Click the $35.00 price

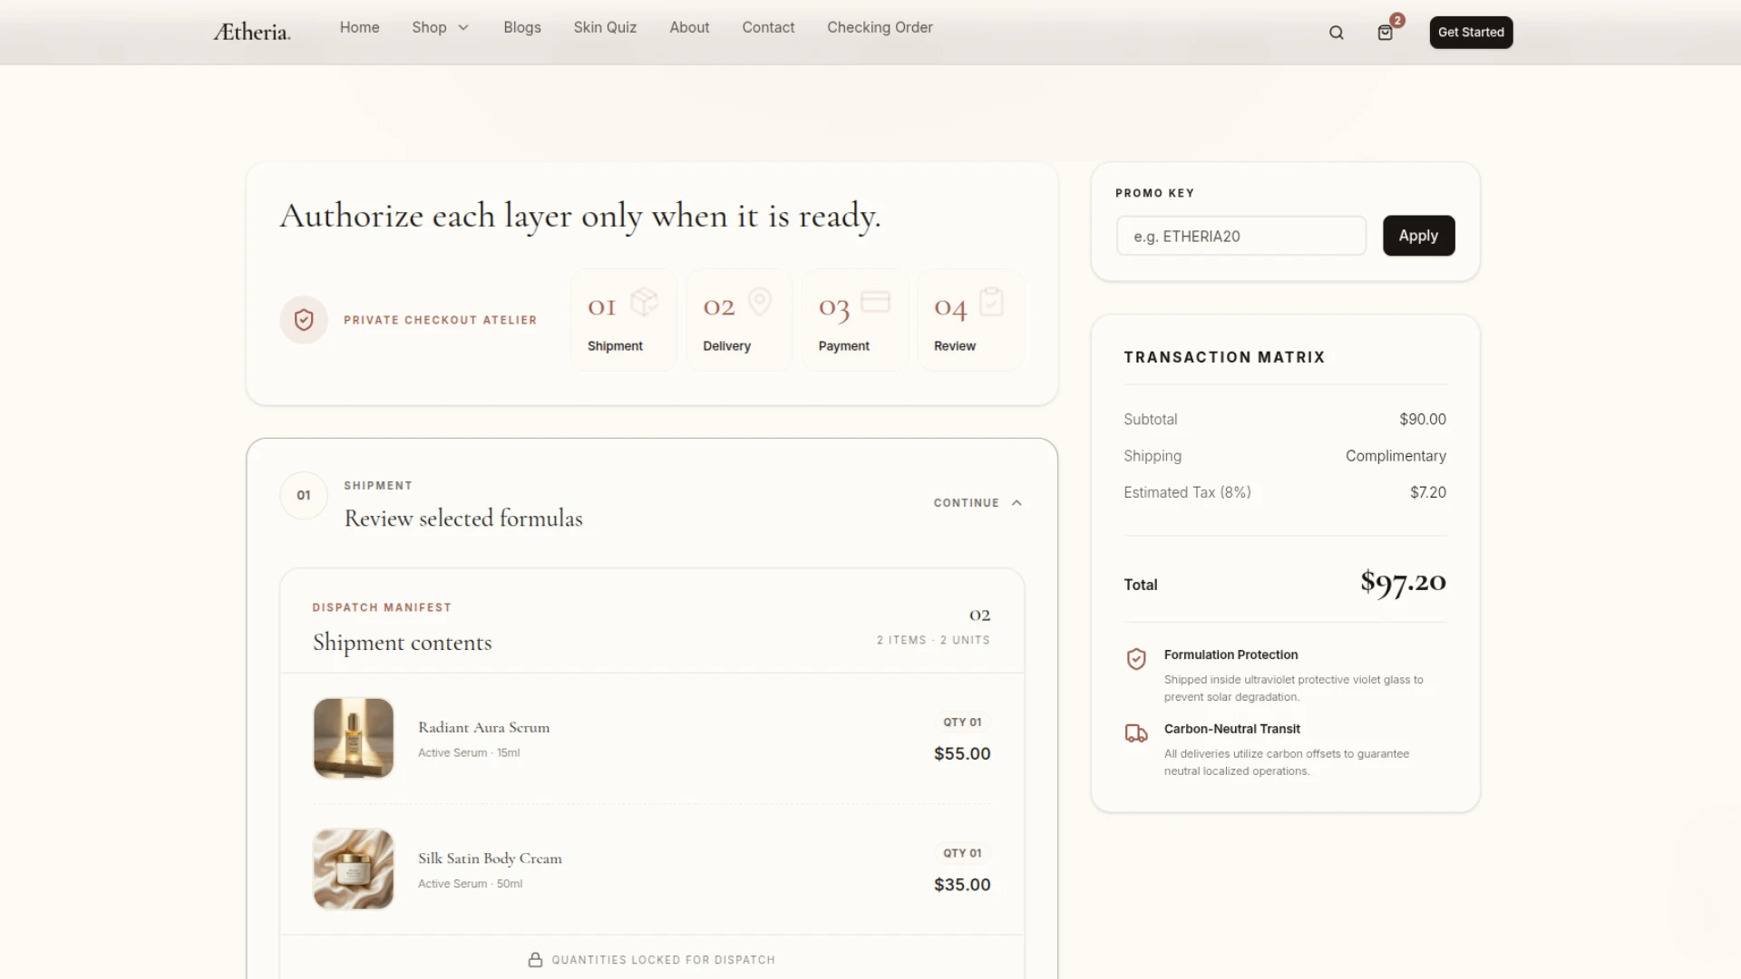pos(962,885)
